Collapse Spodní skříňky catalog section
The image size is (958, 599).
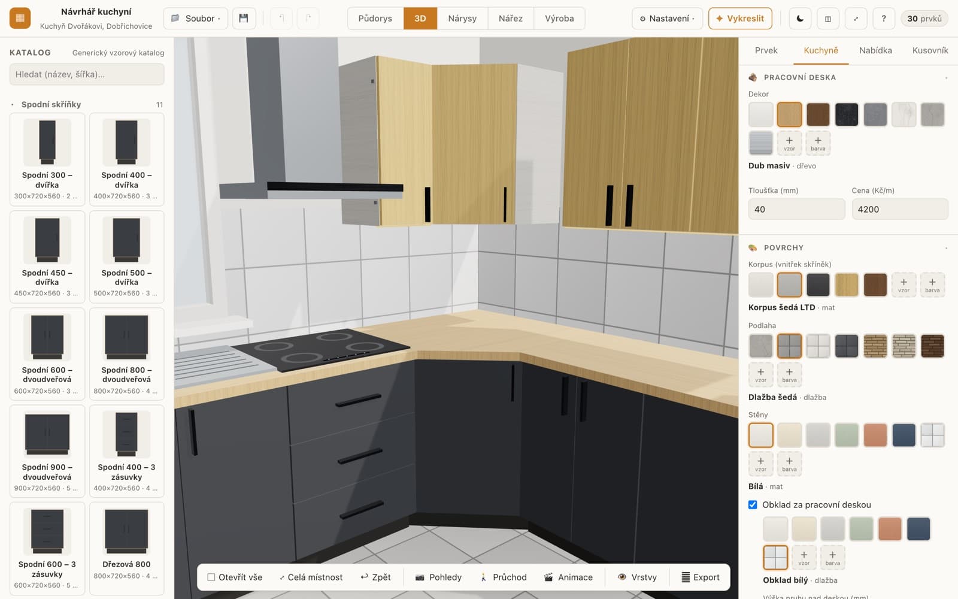tap(86, 104)
